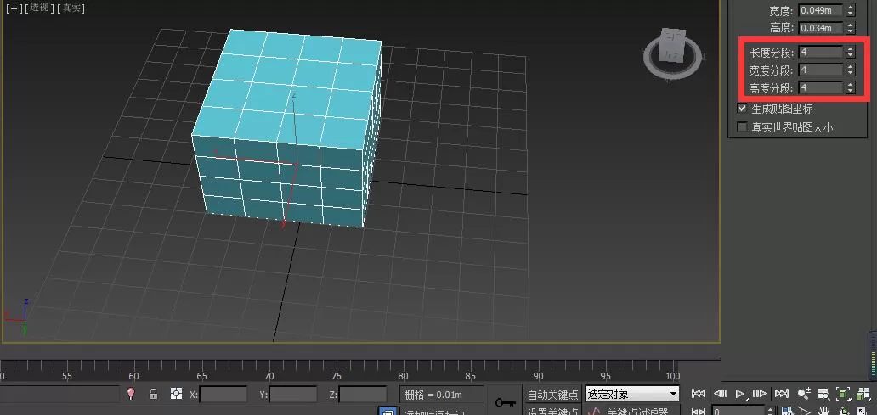Click the X coordinate input field
Image resolution: width=877 pixels, height=415 pixels.
(x=223, y=395)
